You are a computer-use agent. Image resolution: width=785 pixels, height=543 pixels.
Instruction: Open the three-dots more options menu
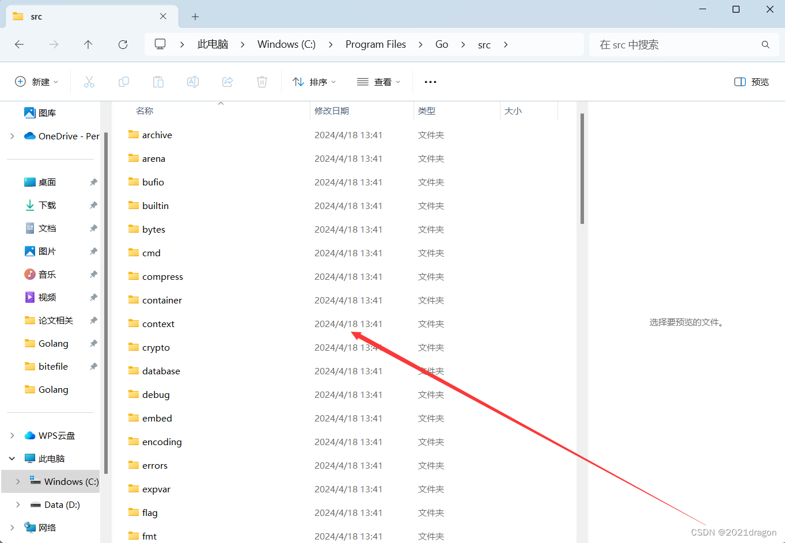[430, 82]
